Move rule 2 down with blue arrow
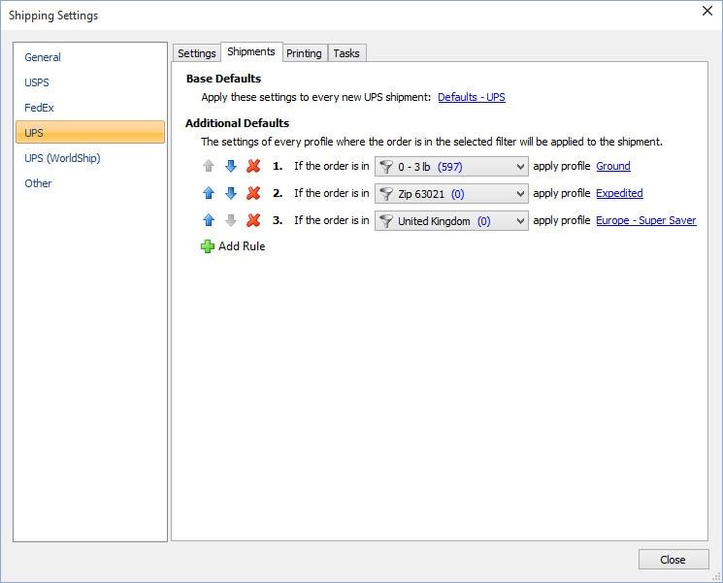 point(231,193)
